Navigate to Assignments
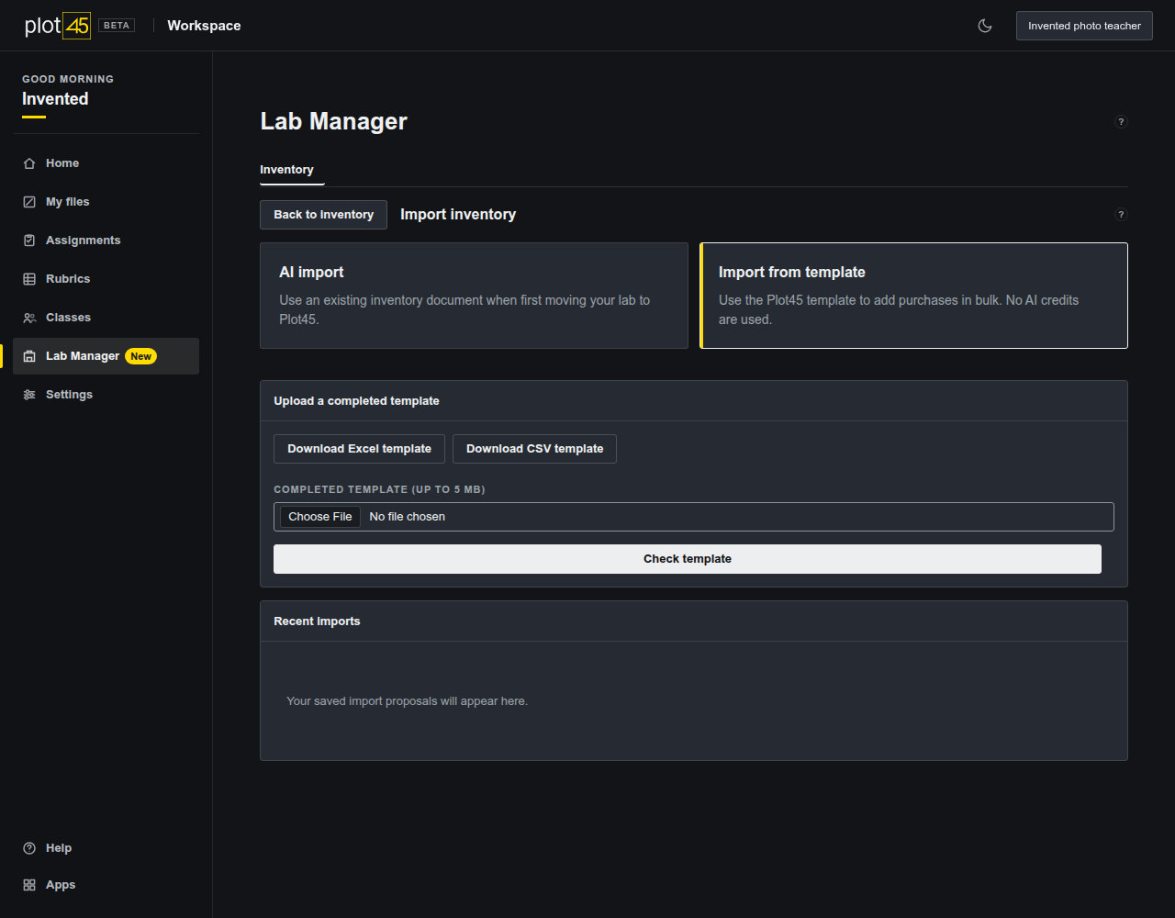 tap(106, 241)
